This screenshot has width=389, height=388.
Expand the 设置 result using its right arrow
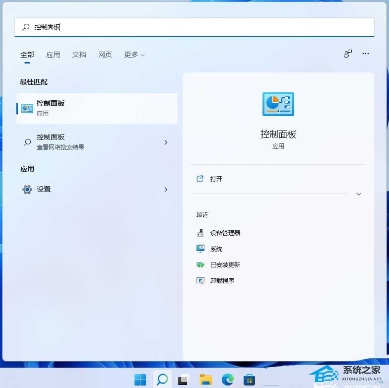click(166, 190)
